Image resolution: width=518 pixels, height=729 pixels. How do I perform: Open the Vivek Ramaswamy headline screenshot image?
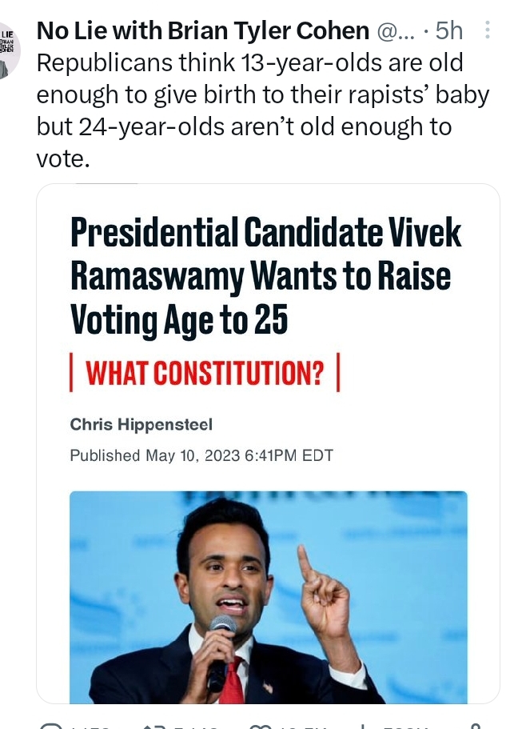268,443
